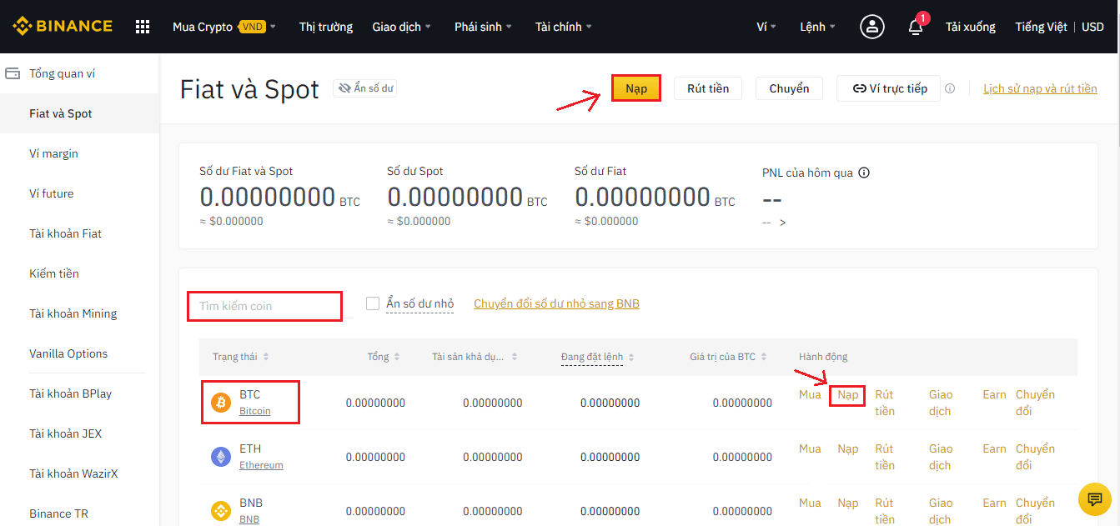1120x526 pixels.
Task: Change currency from USD
Action: coord(1092,27)
